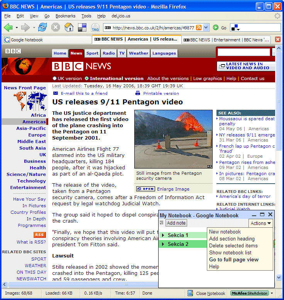
Task: Click the search engine icon in search box
Action: click(x=235, y=27)
